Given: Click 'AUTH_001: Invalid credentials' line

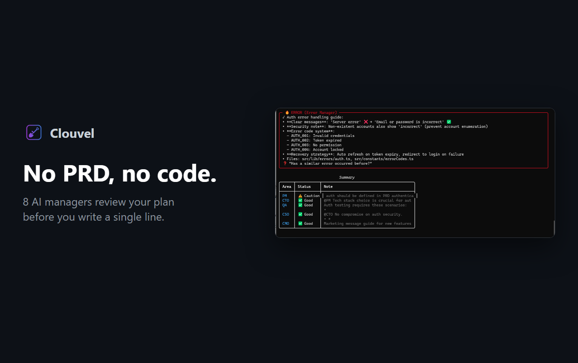Looking at the screenshot, I should click(320, 136).
